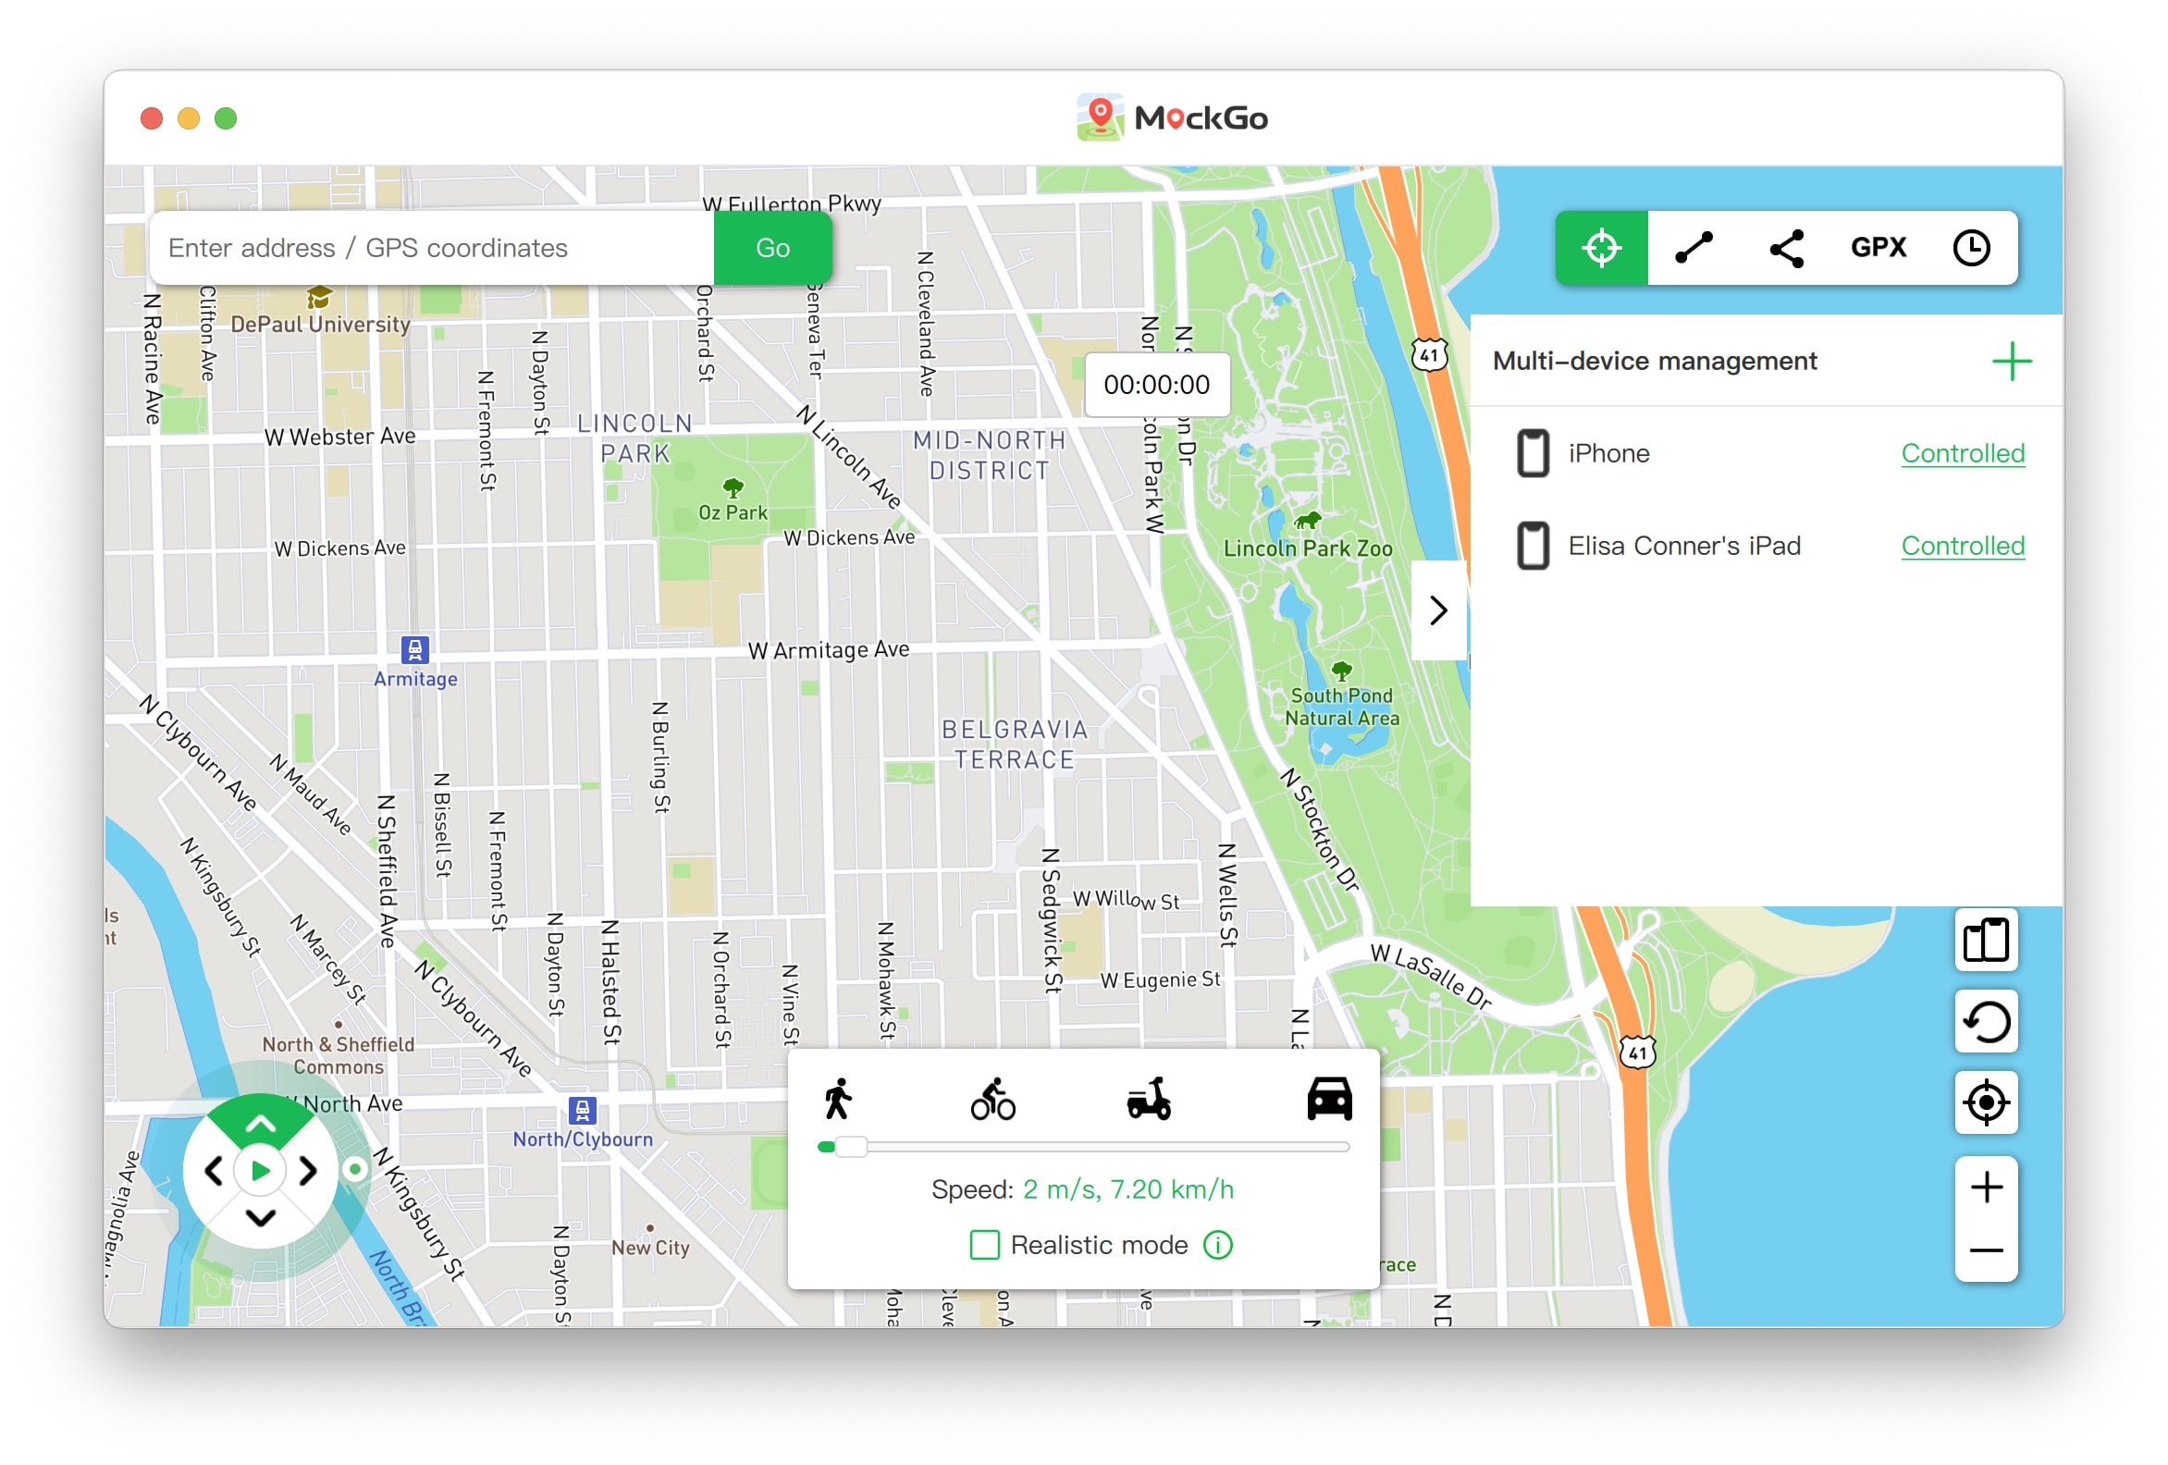This screenshot has height=1465, width=2168.
Task: Click Controlled link for iPhone
Action: click(1962, 453)
